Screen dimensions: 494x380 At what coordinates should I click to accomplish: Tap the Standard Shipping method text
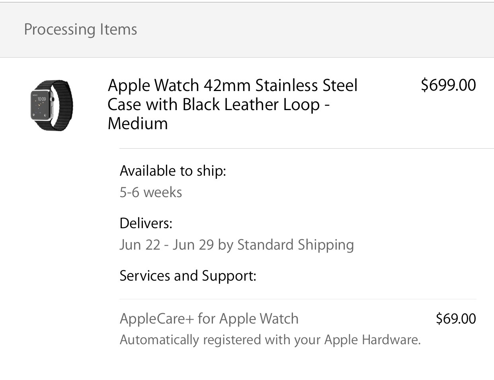[295, 244]
